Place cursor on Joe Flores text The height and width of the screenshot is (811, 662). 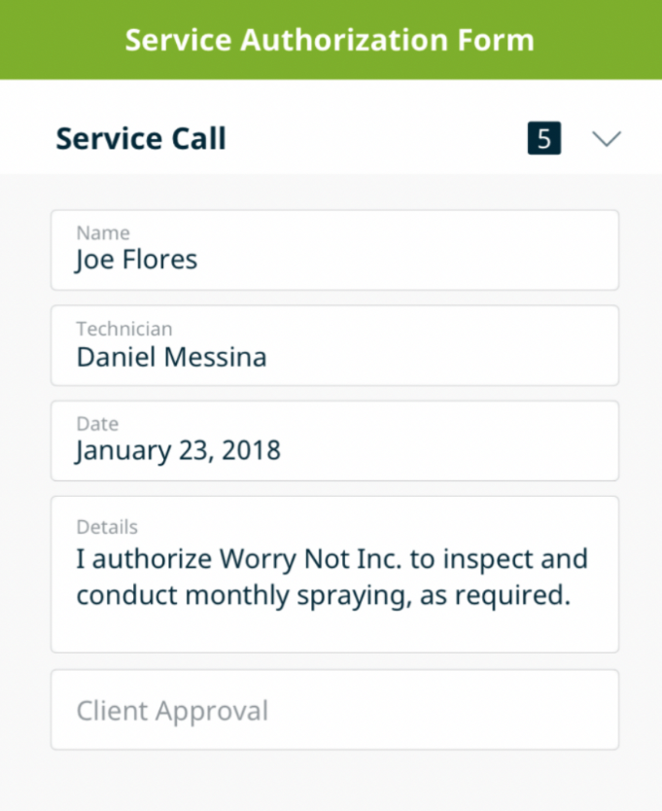pos(136,259)
